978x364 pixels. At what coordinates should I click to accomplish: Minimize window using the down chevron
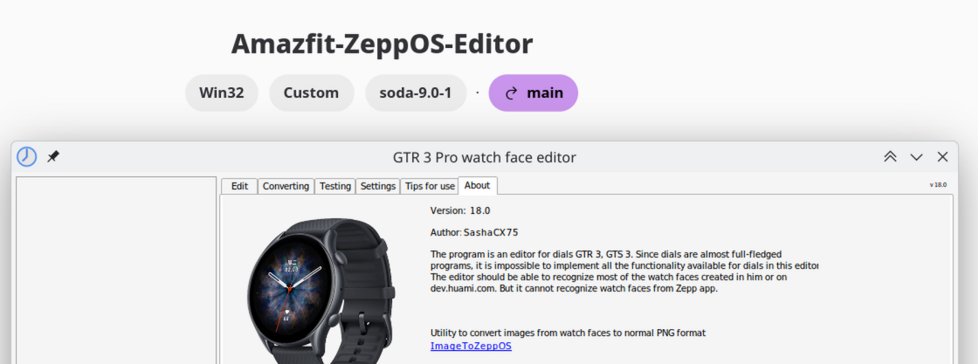coord(916,157)
